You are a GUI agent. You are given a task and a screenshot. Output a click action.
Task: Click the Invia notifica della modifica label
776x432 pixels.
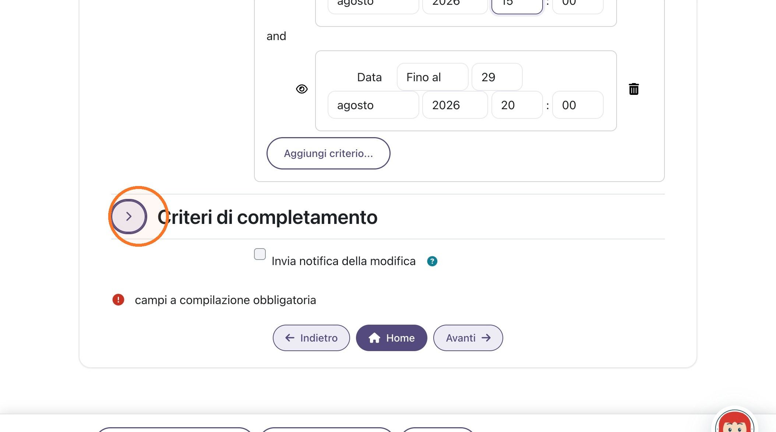point(343,261)
